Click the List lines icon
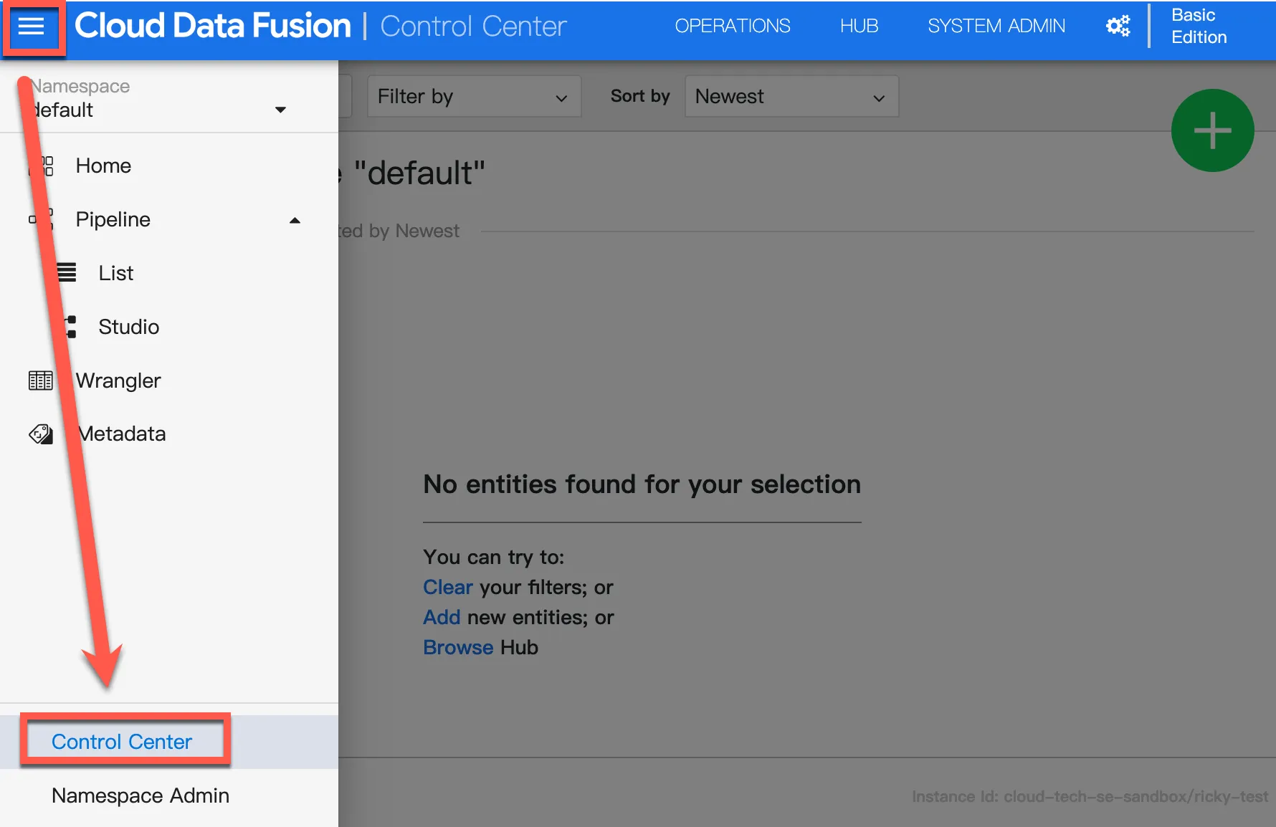Viewport: 1276px width, 827px height. 66,273
